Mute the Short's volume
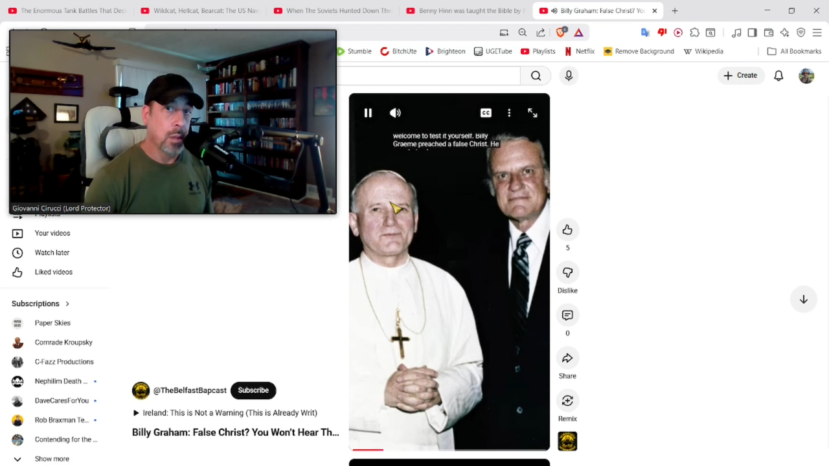829x466 pixels. tap(395, 113)
